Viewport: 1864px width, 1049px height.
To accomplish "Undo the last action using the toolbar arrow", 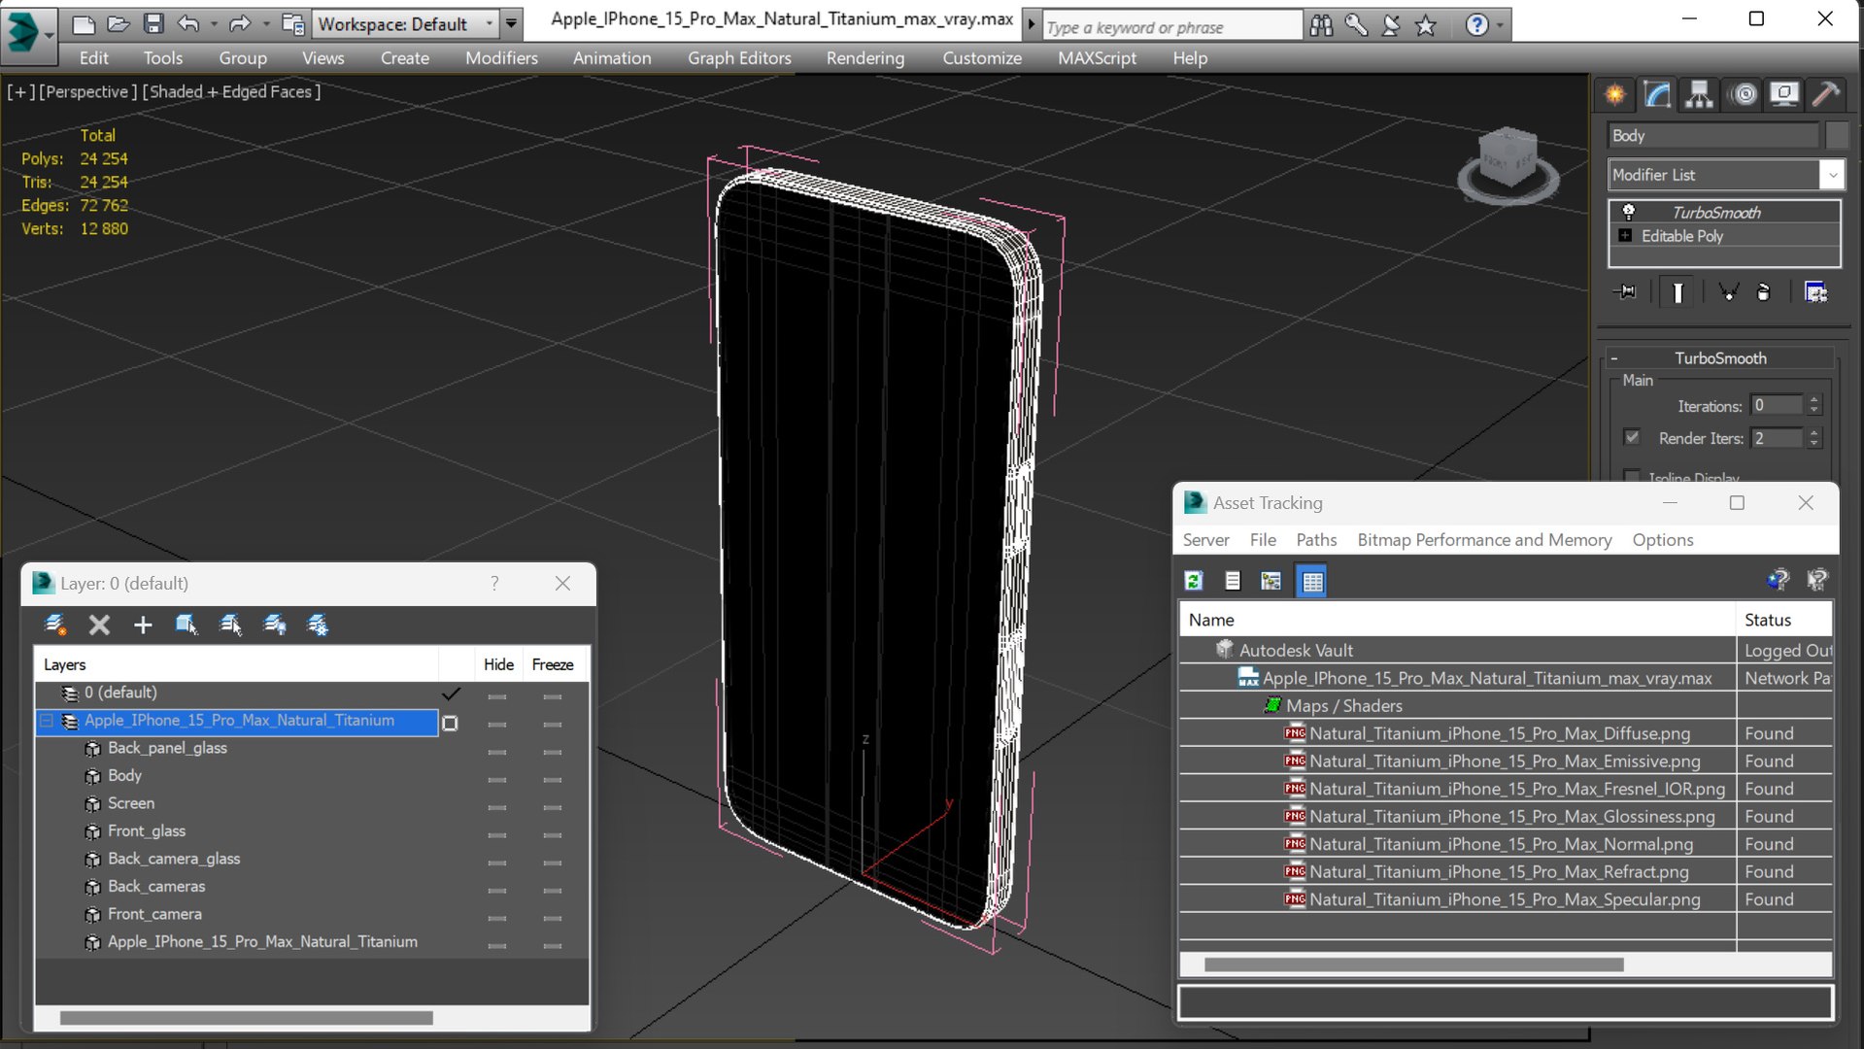I will coord(188,24).
